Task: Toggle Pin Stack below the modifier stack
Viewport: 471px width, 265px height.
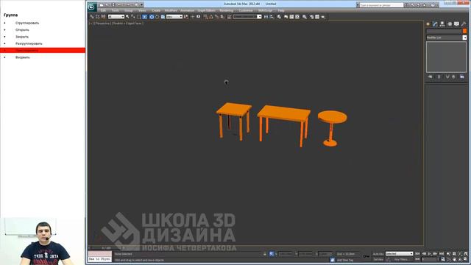Action: pyautogui.click(x=430, y=77)
